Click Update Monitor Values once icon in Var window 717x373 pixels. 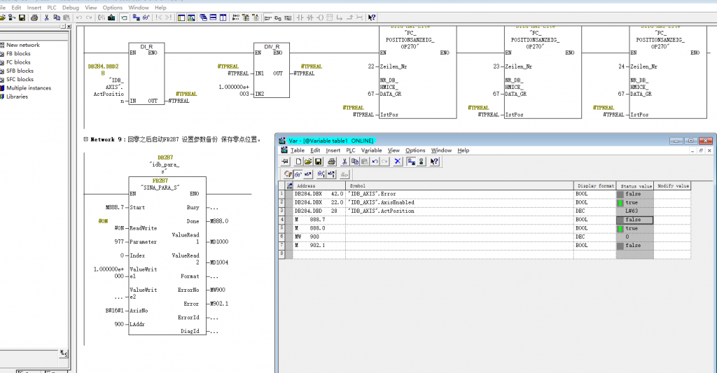(321, 174)
